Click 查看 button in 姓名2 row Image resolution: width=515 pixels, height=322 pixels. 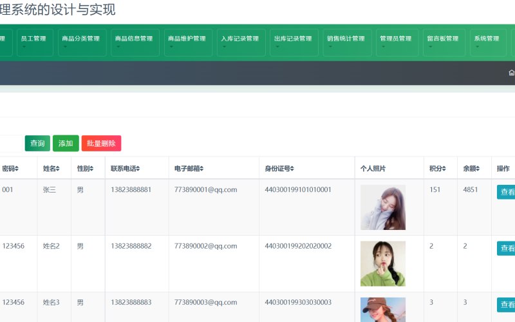pos(506,248)
